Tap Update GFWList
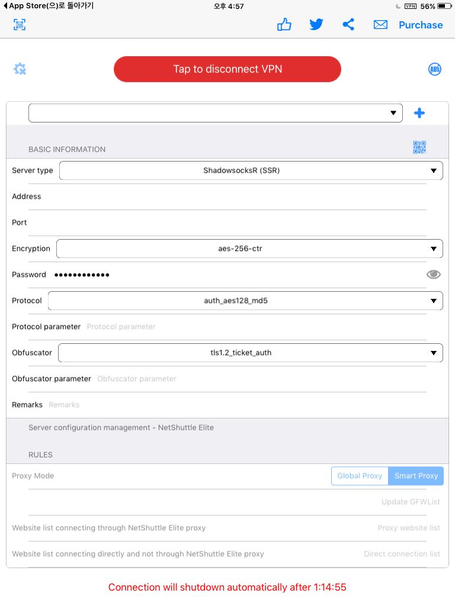455x606 pixels. click(411, 502)
